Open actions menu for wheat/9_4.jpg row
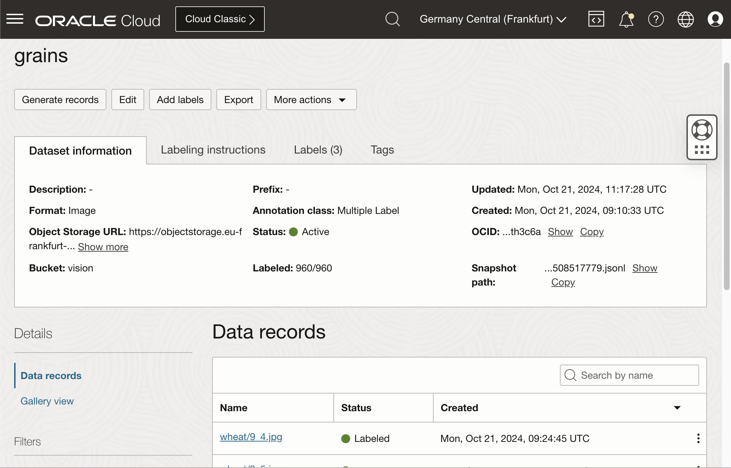 click(698, 438)
